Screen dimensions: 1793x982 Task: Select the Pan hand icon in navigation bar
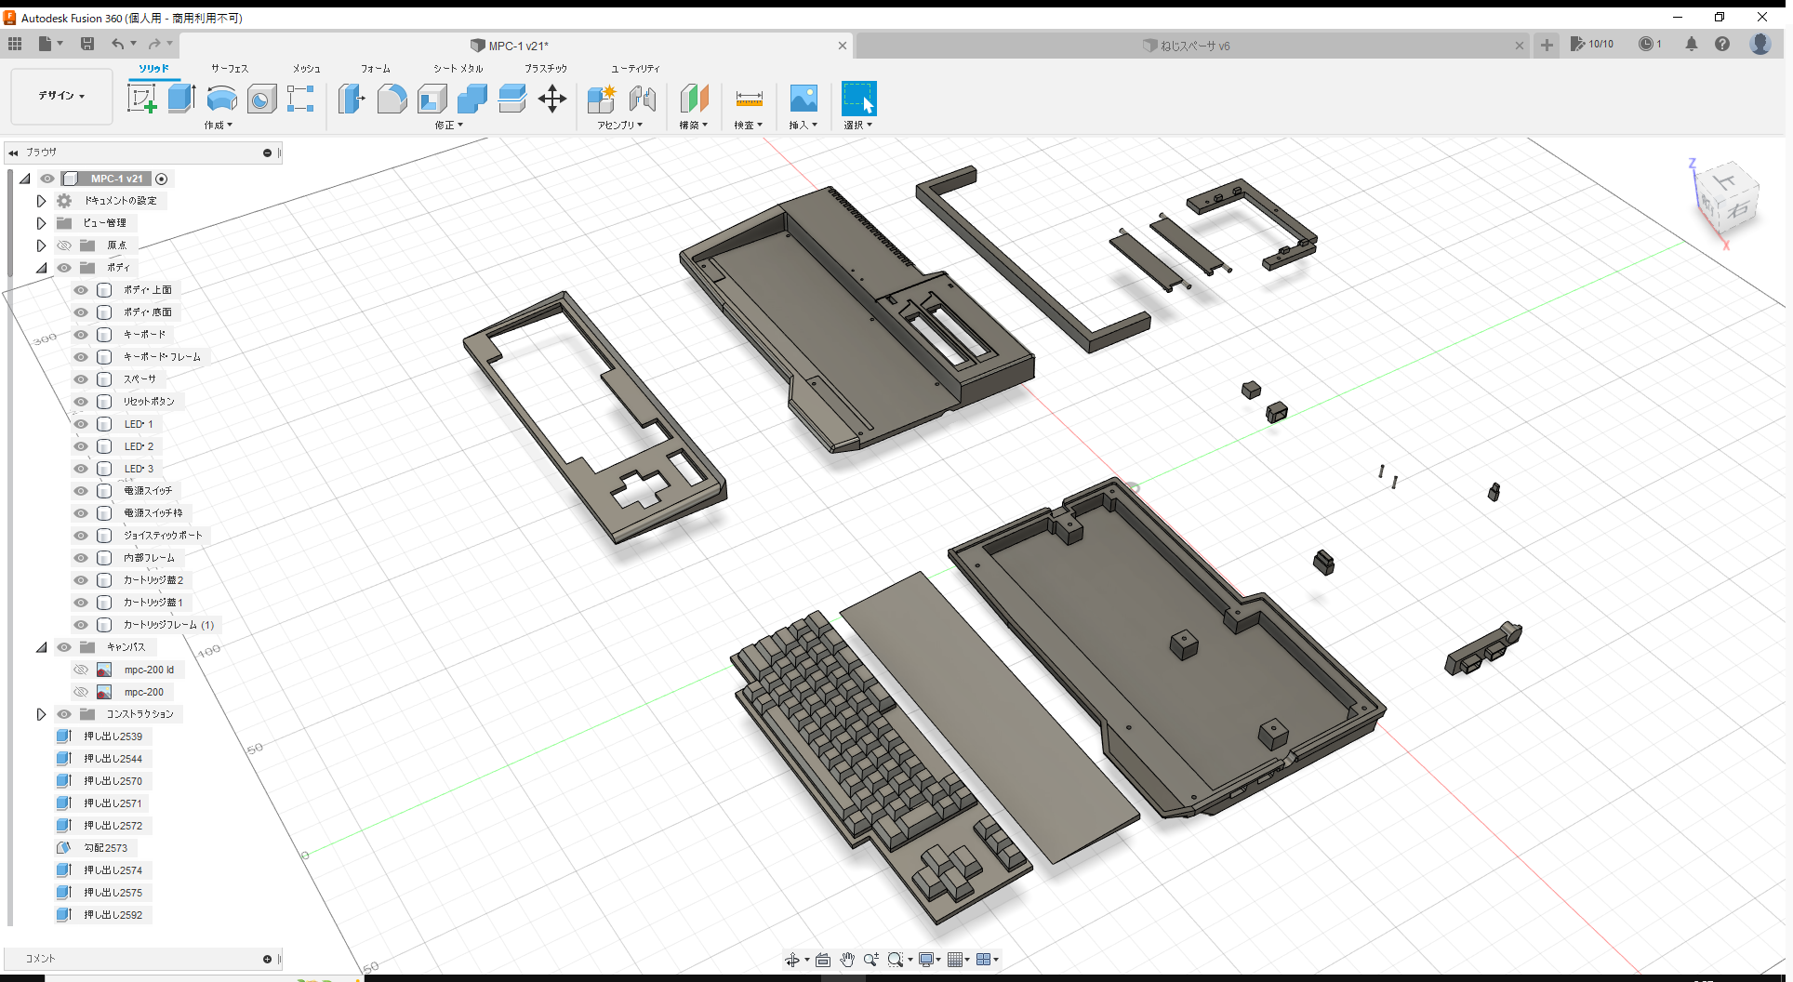(x=846, y=959)
